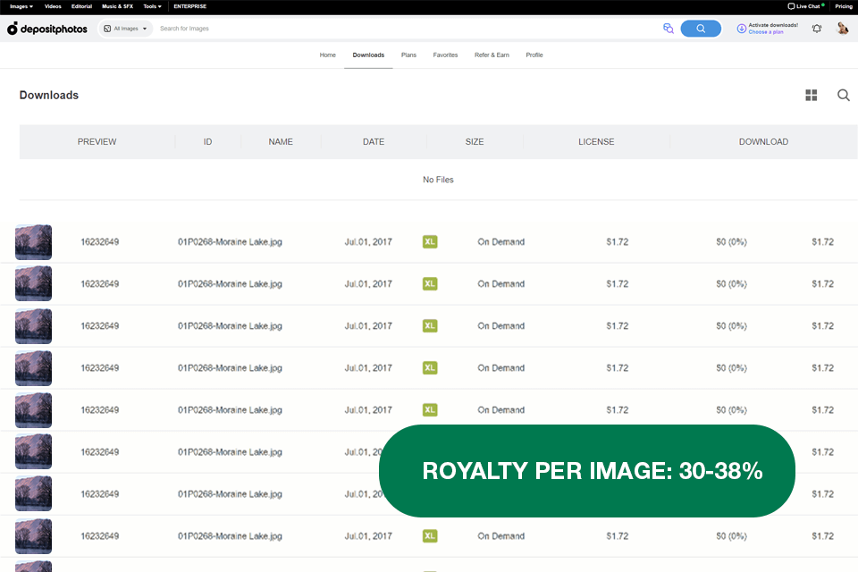
Task: Switch to grid view icon
Action: [x=811, y=96]
